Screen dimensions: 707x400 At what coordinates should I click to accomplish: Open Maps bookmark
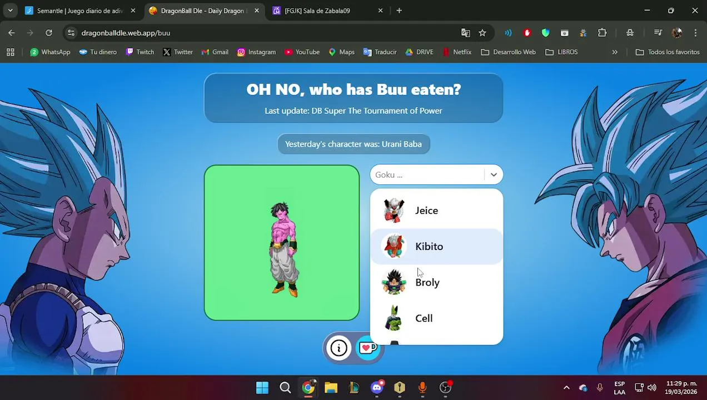pos(341,52)
